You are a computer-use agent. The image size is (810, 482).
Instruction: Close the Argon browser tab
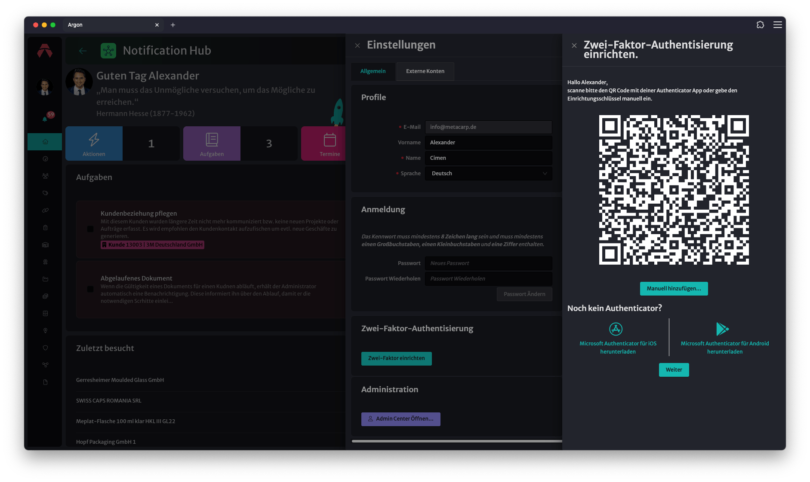tap(157, 25)
